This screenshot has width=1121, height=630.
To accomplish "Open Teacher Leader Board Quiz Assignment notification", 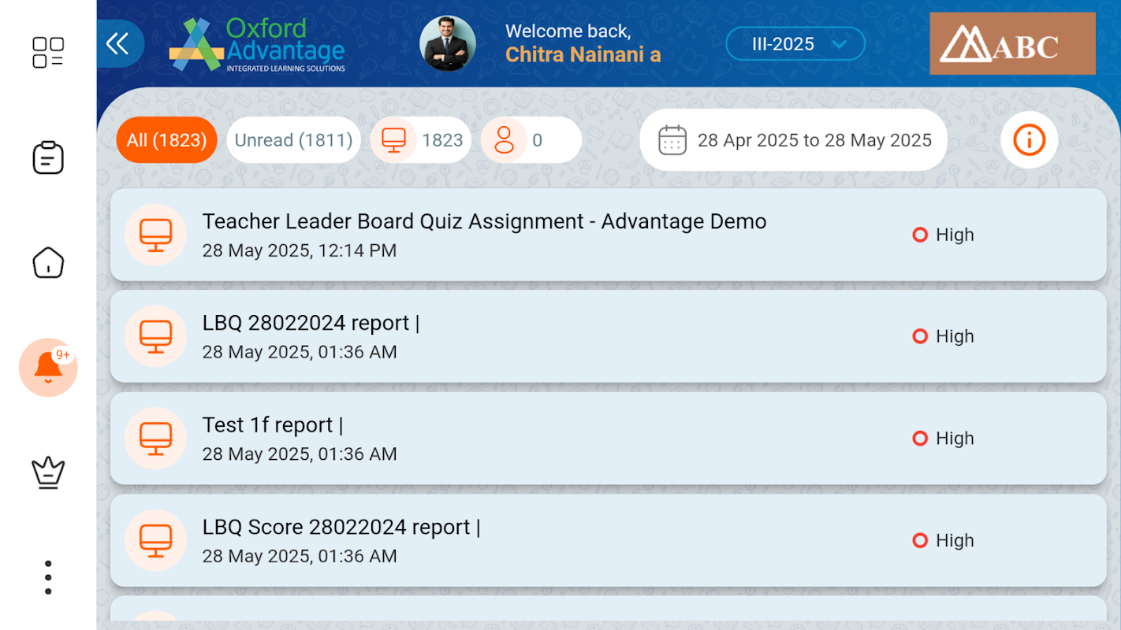I will [x=609, y=235].
